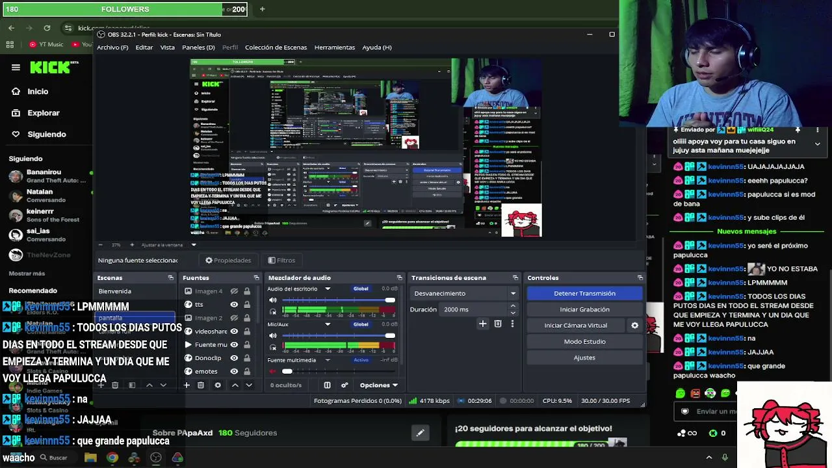Open the Opciones dropdown in audio mixer
The width and height of the screenshot is (832, 468).
point(378,385)
